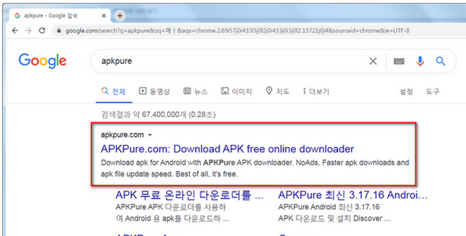Viewport: 466px width, 236px height.
Task: Click the browser back arrow
Action: 15,31
